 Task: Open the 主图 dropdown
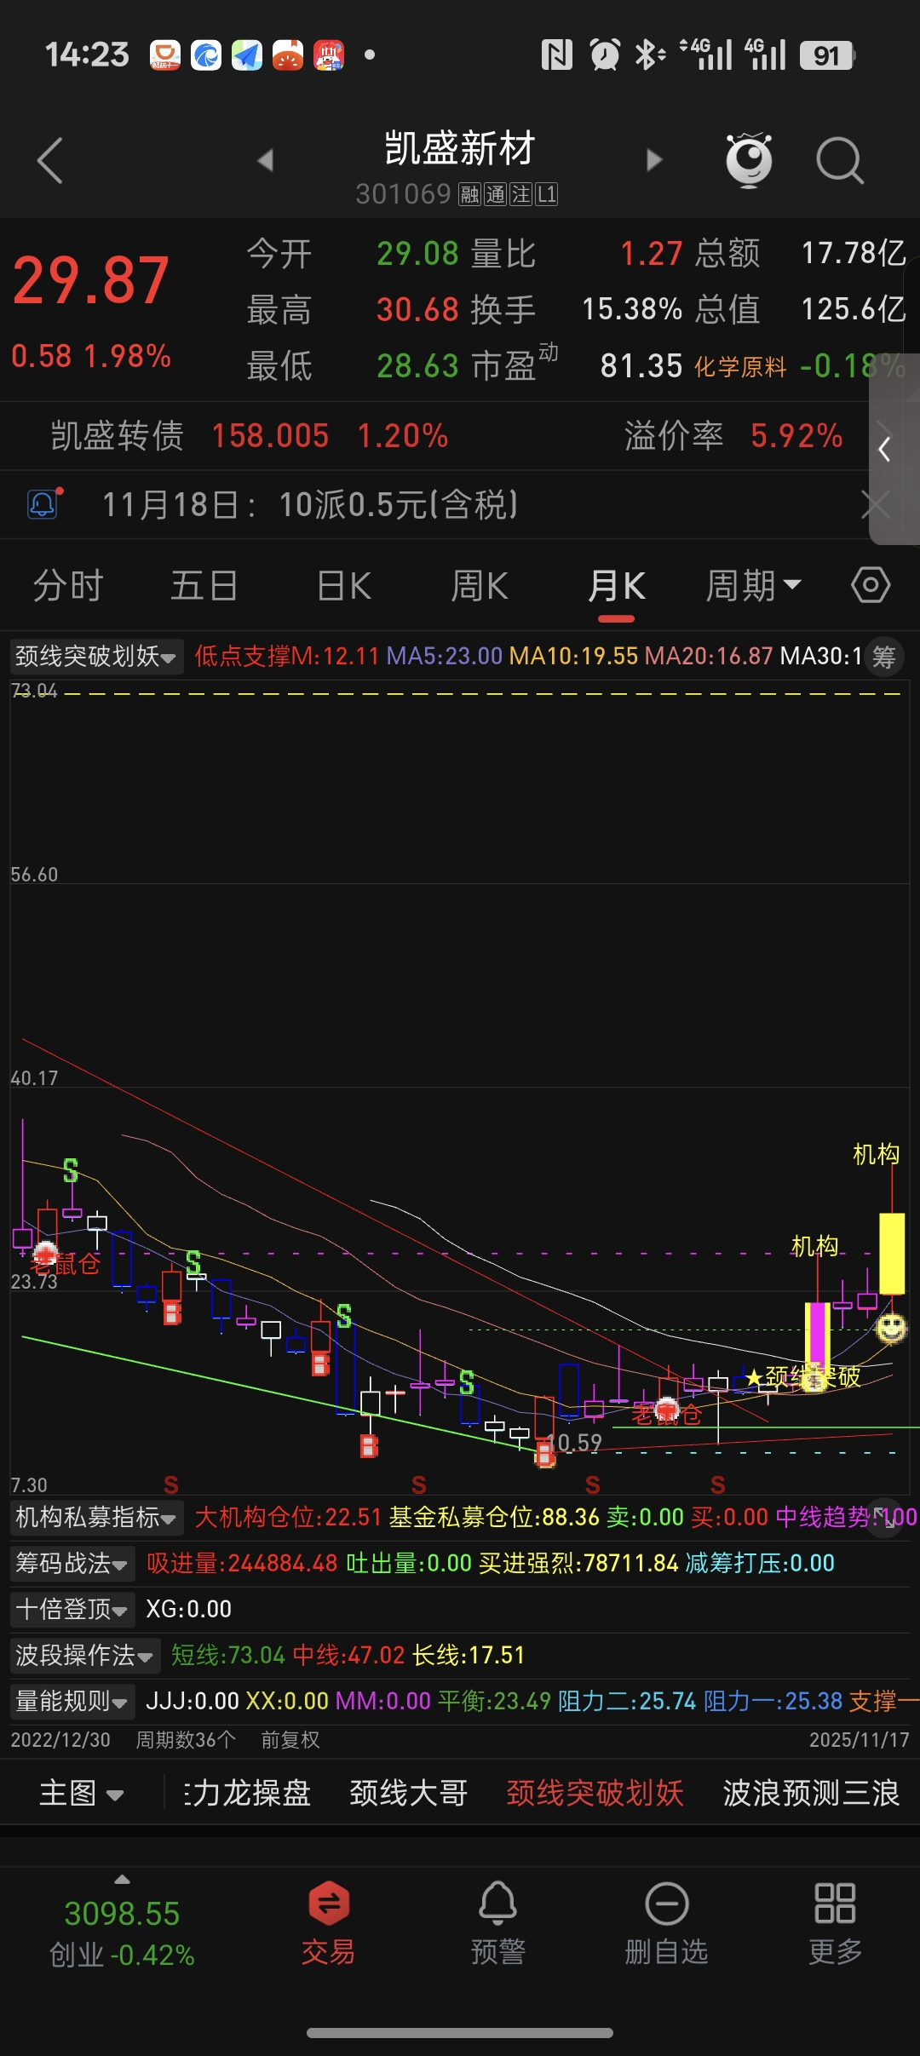82,1793
